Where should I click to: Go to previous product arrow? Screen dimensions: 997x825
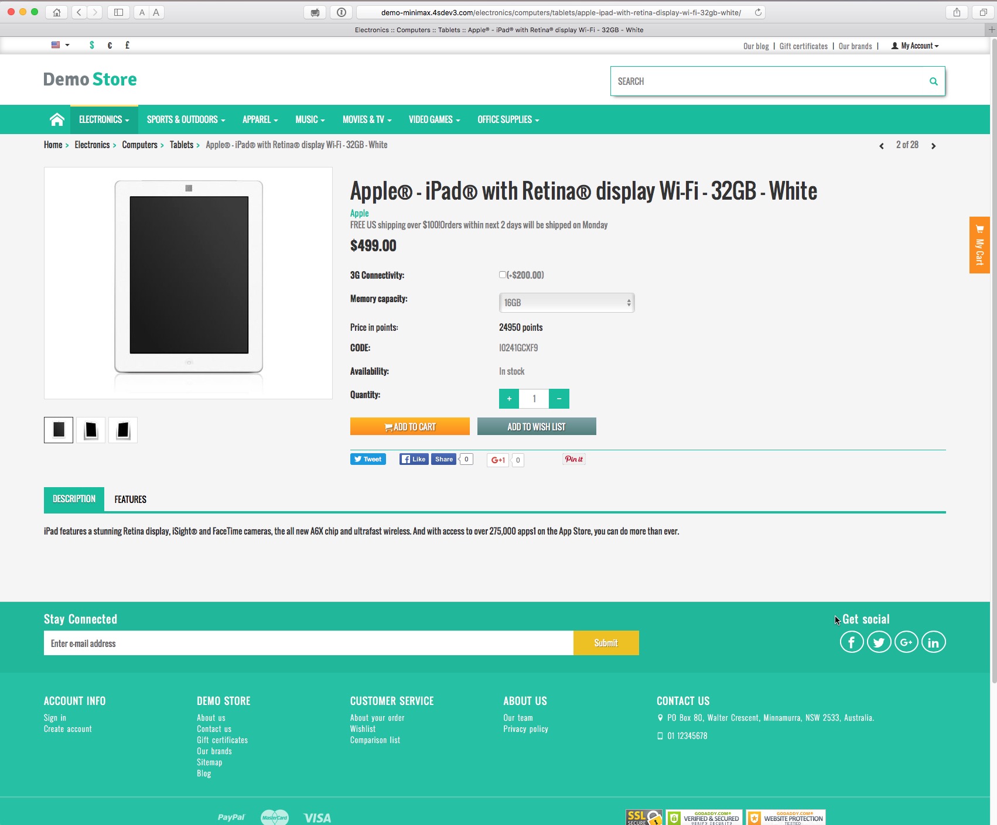tap(881, 146)
